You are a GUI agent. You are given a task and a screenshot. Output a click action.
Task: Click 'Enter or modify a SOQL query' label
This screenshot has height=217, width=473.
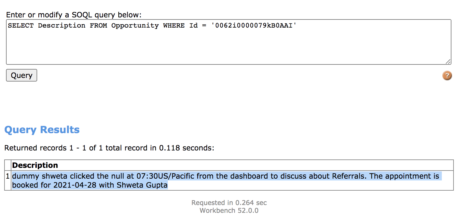point(74,15)
